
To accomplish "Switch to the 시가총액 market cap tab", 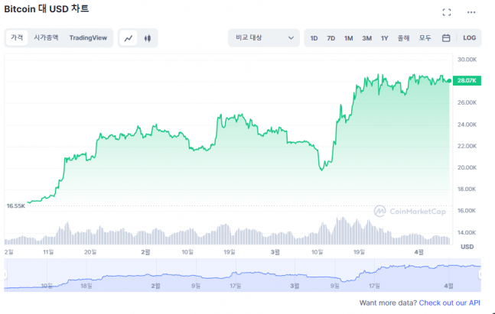I will click(46, 37).
